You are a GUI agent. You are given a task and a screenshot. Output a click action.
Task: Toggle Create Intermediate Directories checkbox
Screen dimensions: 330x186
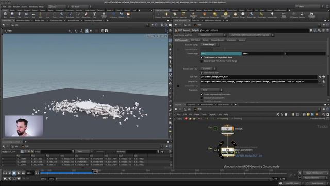pyautogui.click(x=202, y=94)
